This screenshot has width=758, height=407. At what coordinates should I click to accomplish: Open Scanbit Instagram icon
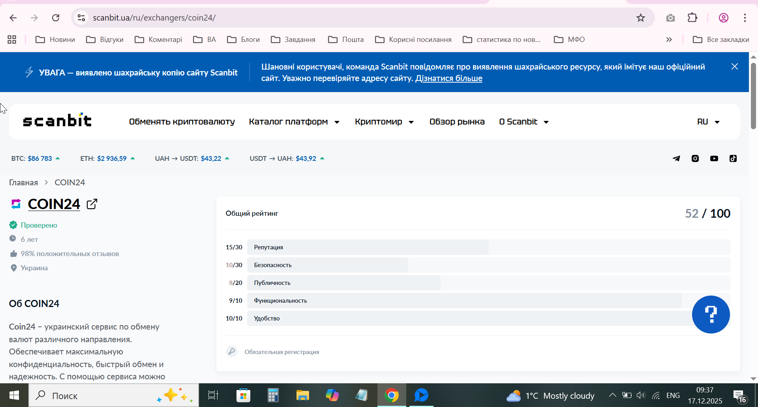click(x=695, y=158)
